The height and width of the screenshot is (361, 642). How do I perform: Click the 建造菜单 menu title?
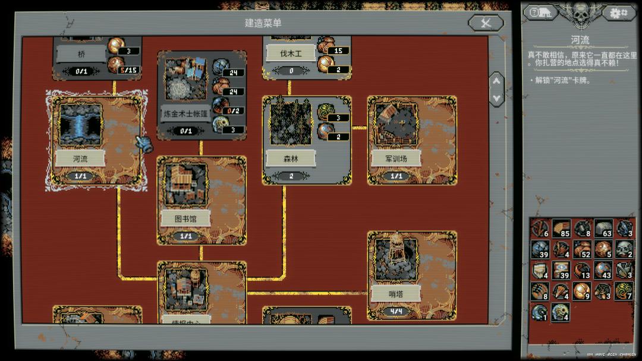[263, 23]
